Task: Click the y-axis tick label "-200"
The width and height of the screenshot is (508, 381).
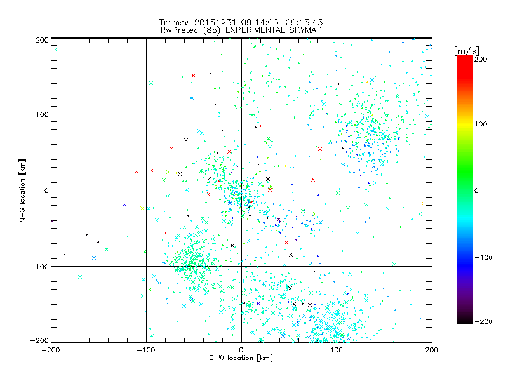Action: click(39, 341)
